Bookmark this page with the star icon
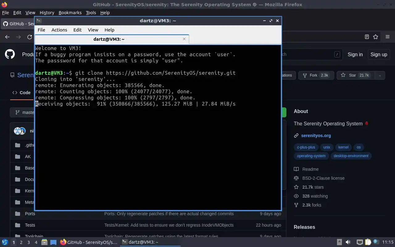 (x=376, y=37)
